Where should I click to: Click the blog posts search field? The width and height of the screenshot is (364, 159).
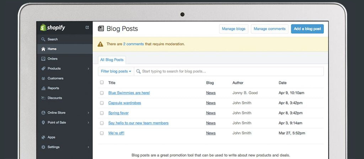pyautogui.click(x=231, y=71)
